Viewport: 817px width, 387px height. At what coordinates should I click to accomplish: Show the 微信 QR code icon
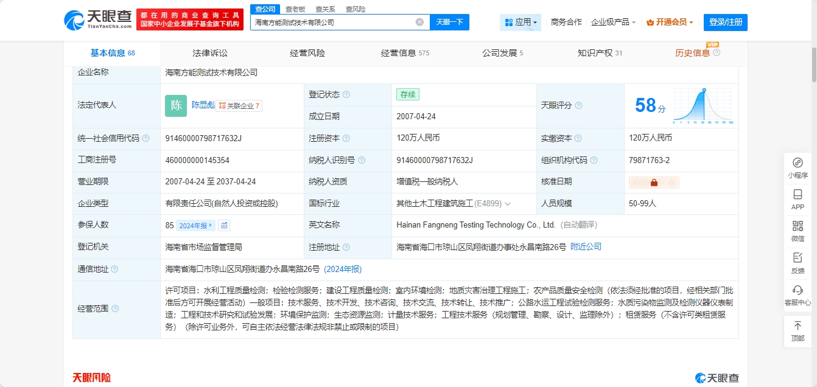pos(798,226)
